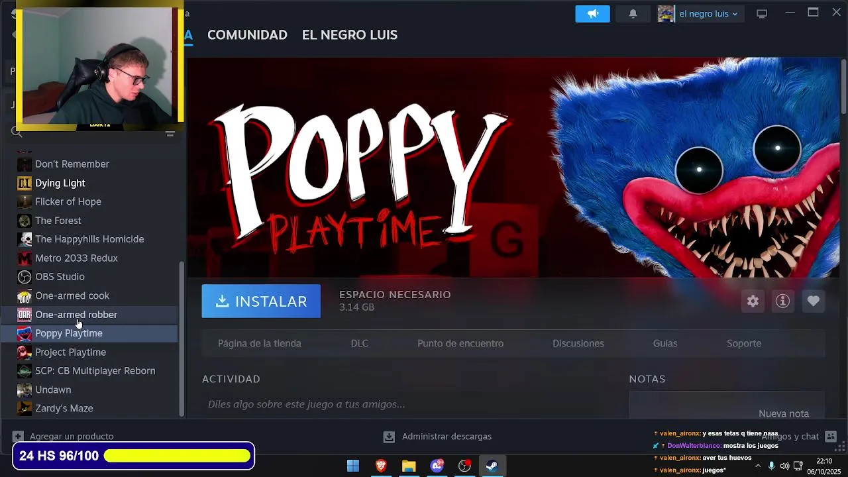Click the volume speaker tray icon
This screenshot has width=848, height=477.
[x=784, y=466]
